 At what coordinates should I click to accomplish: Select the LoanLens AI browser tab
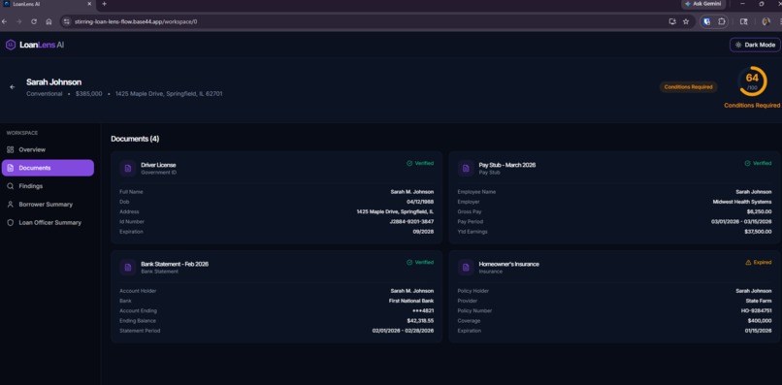point(48,4)
